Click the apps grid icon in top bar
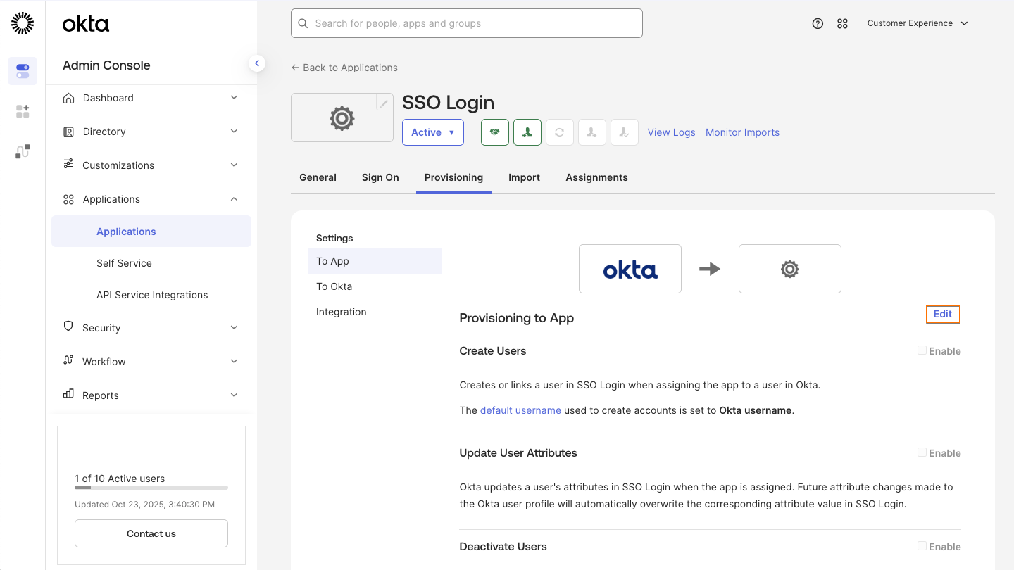1014x570 pixels. pos(842,23)
